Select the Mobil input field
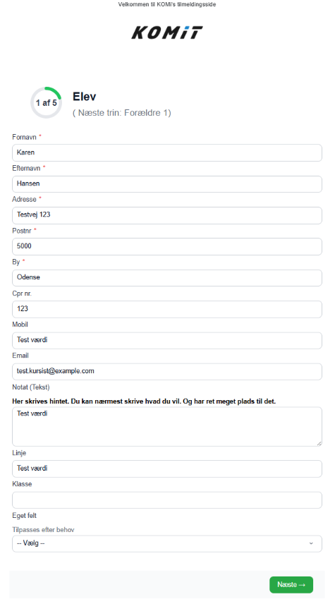 [167, 340]
